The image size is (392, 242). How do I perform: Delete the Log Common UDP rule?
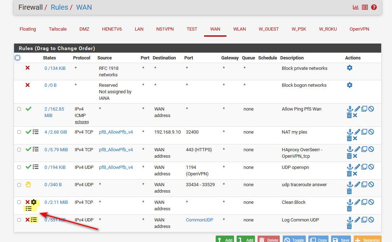click(349, 226)
